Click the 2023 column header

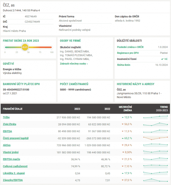pyautogui.click(x=77, y=109)
